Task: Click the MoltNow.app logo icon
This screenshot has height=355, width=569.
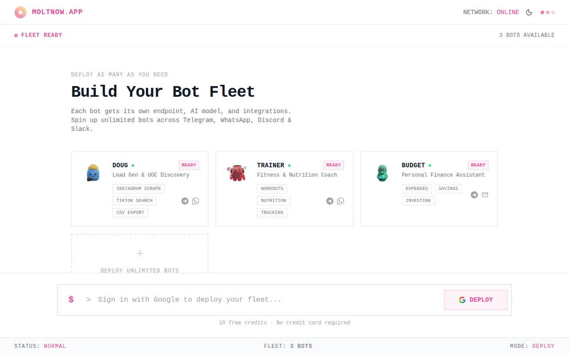Action: coord(20,12)
